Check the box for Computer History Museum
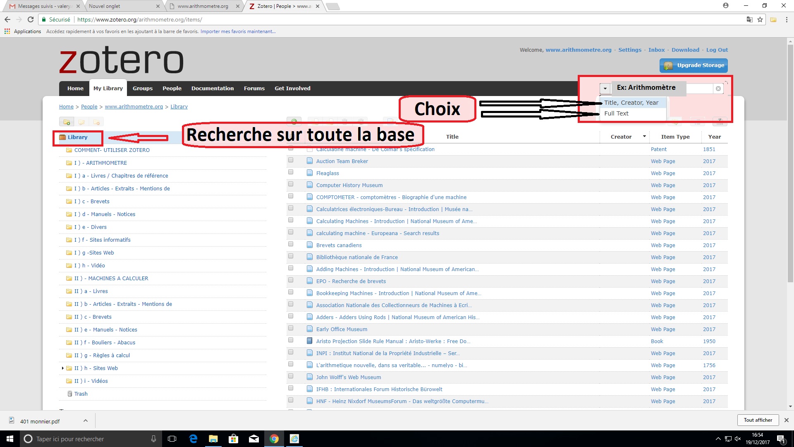 (x=291, y=184)
